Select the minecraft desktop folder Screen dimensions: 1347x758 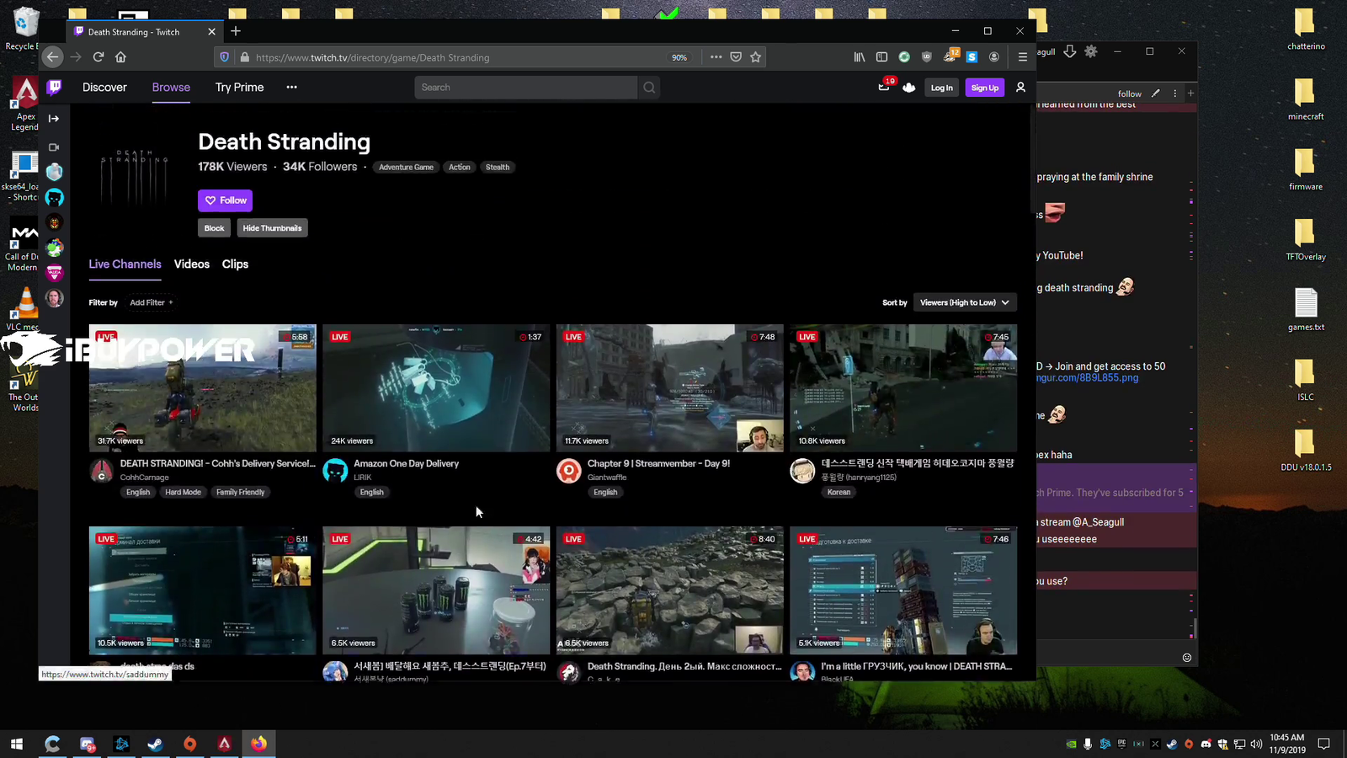click(x=1306, y=99)
